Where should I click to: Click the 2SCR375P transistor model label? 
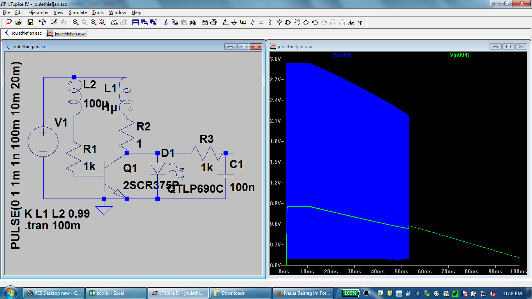tap(151, 185)
